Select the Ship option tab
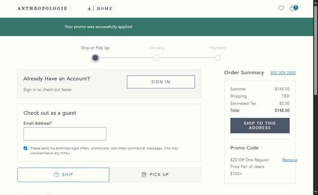Viewport: 318px width, 195px height. (63, 175)
